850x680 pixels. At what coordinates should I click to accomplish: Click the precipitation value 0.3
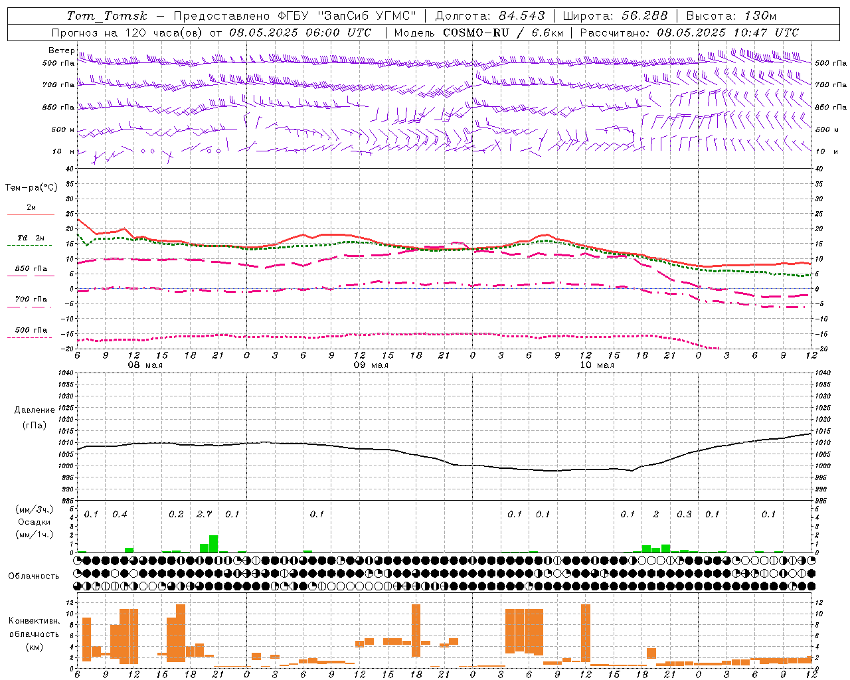(684, 514)
